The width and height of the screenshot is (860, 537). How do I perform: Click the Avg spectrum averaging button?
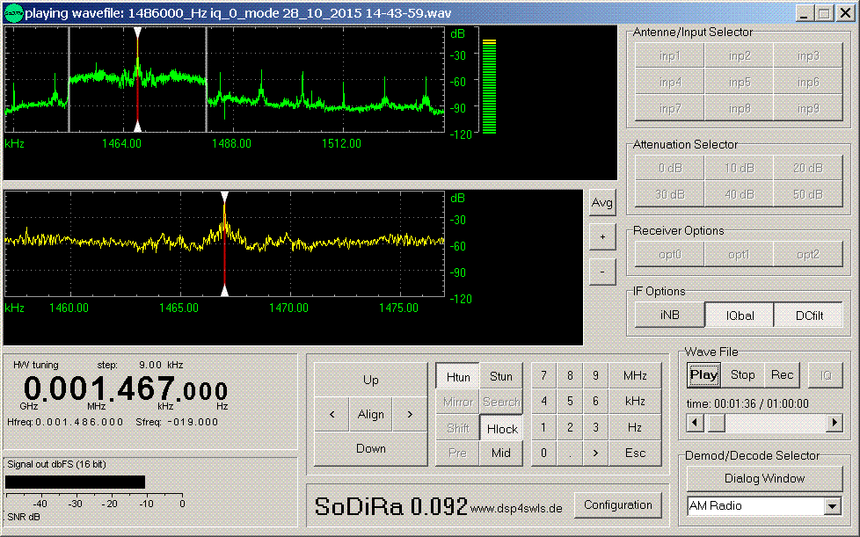602,203
